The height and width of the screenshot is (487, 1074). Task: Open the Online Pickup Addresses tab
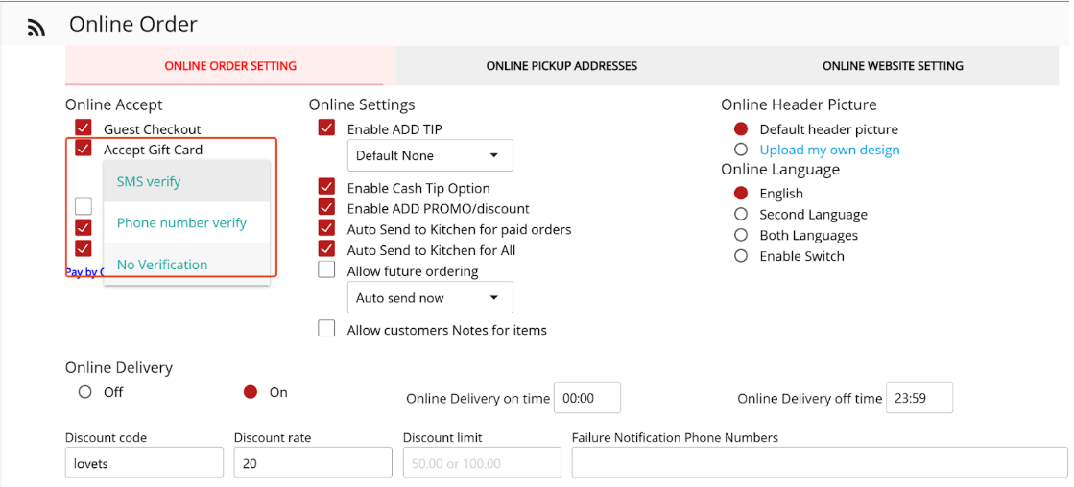[561, 66]
